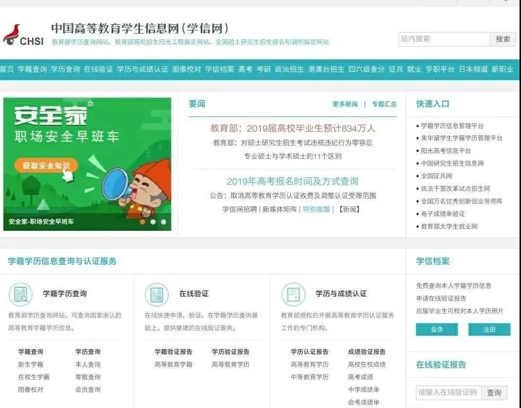This screenshot has width=521, height=408.
Task: Open 学信档案 in top navigation
Action: [220, 69]
